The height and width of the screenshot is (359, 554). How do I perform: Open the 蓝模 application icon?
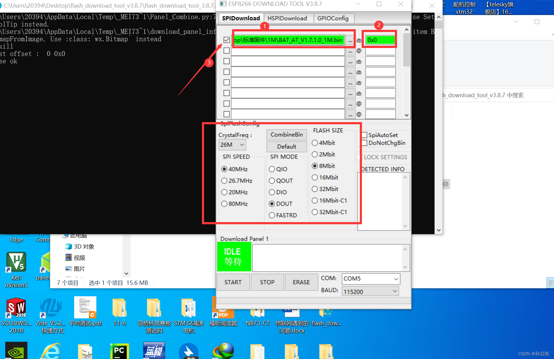[x=154, y=351]
